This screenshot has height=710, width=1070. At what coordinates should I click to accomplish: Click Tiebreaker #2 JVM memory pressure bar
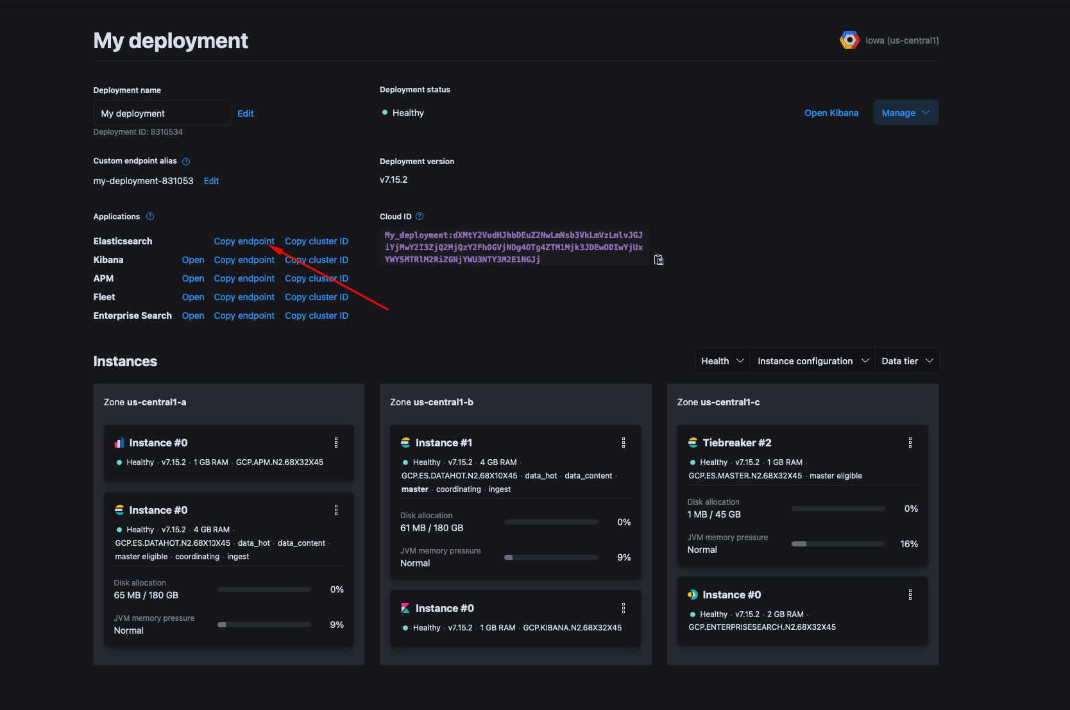point(838,544)
